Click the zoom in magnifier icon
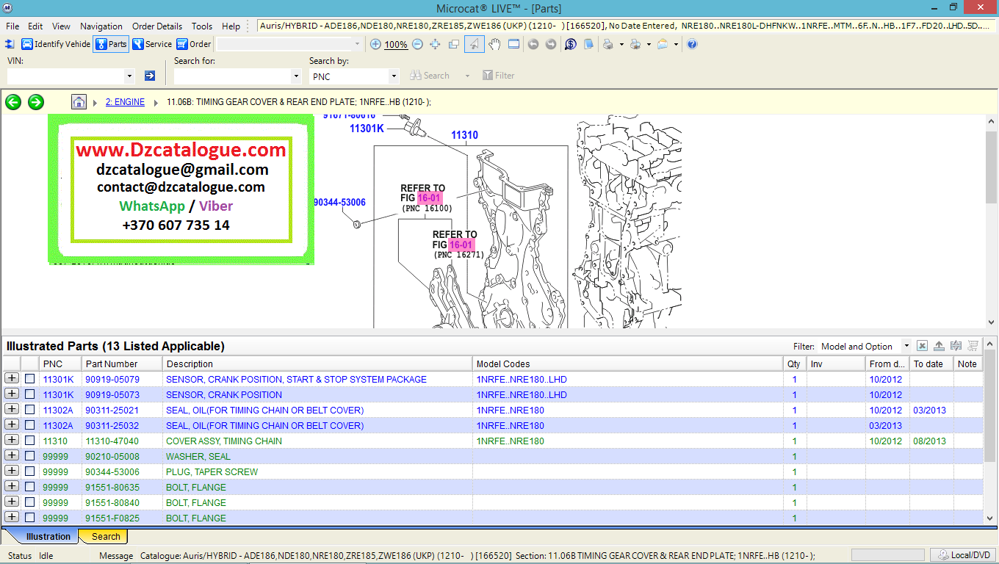Image resolution: width=999 pixels, height=564 pixels. (375, 44)
